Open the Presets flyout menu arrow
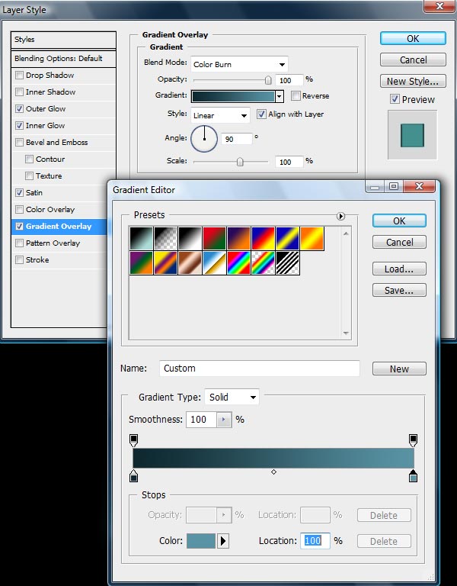The image size is (457, 586). 340,216
